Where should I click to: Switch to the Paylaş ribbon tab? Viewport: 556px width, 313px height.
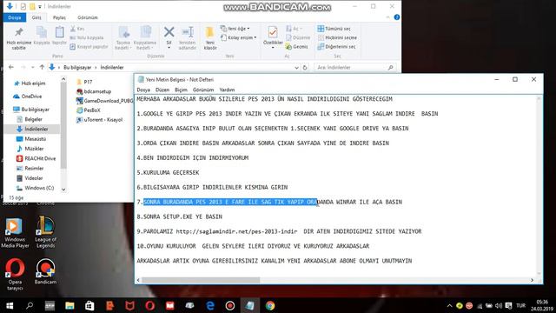[x=59, y=17]
